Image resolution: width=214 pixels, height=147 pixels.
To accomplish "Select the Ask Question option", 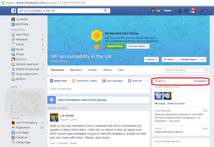I will point(112,81).
